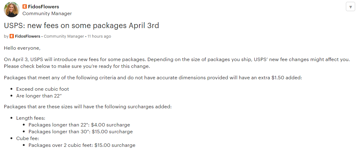The width and height of the screenshot is (357, 149).
Task: Open the FidosFlowers profile name beside the avatar
Action: 43,6
